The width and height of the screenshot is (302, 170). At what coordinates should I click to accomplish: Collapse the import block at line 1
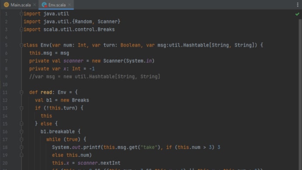click(x=21, y=14)
